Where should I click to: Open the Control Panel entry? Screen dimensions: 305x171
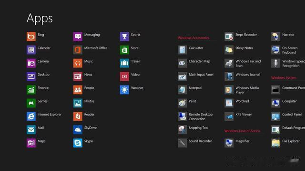coord(292,114)
